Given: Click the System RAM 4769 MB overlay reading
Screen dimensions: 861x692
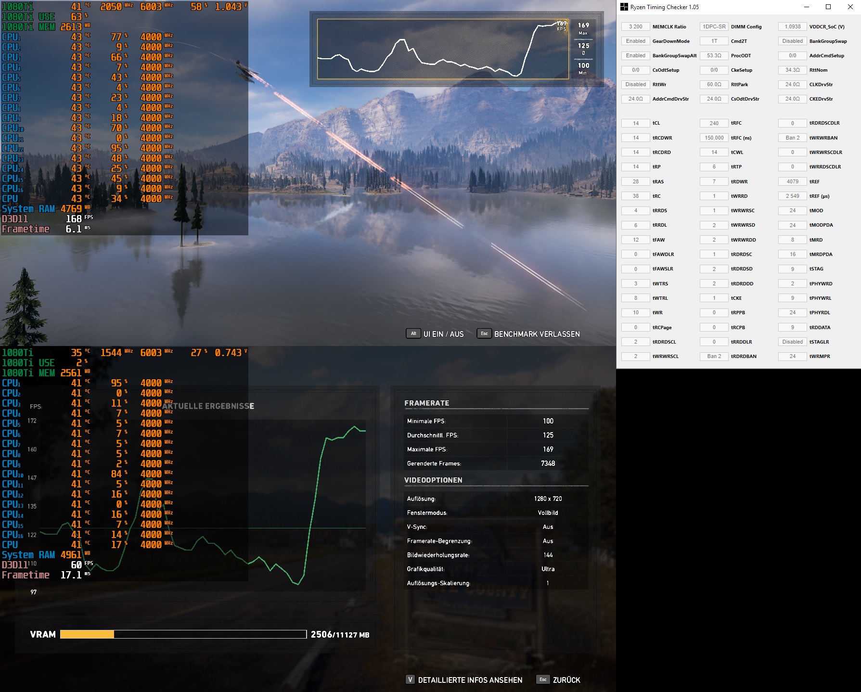Looking at the screenshot, I should [46, 209].
